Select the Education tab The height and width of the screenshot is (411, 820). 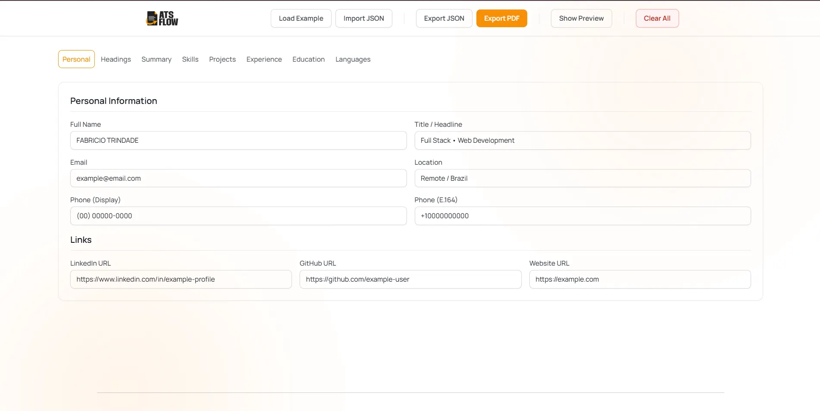[308, 60]
